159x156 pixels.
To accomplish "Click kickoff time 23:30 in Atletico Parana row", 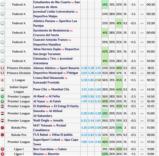I will point(151,23).
